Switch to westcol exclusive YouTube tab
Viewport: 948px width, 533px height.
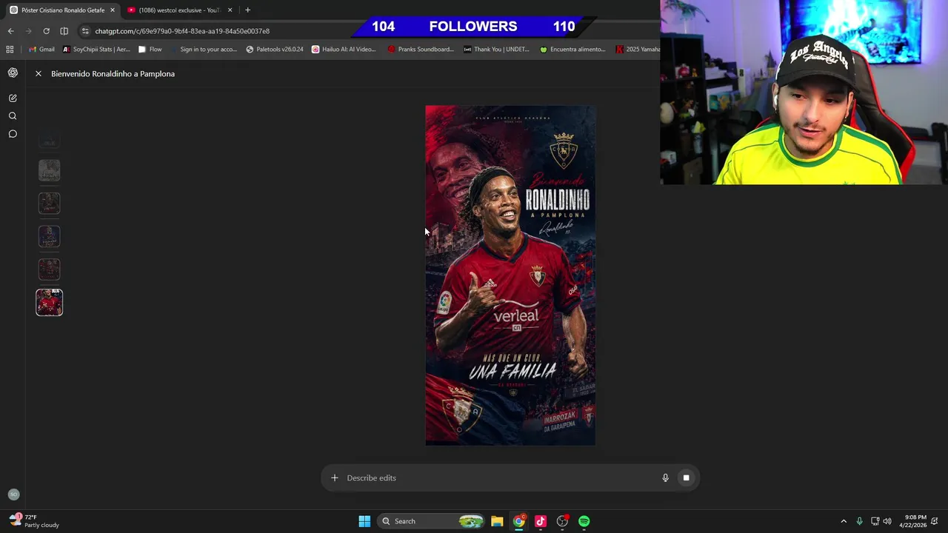click(180, 10)
